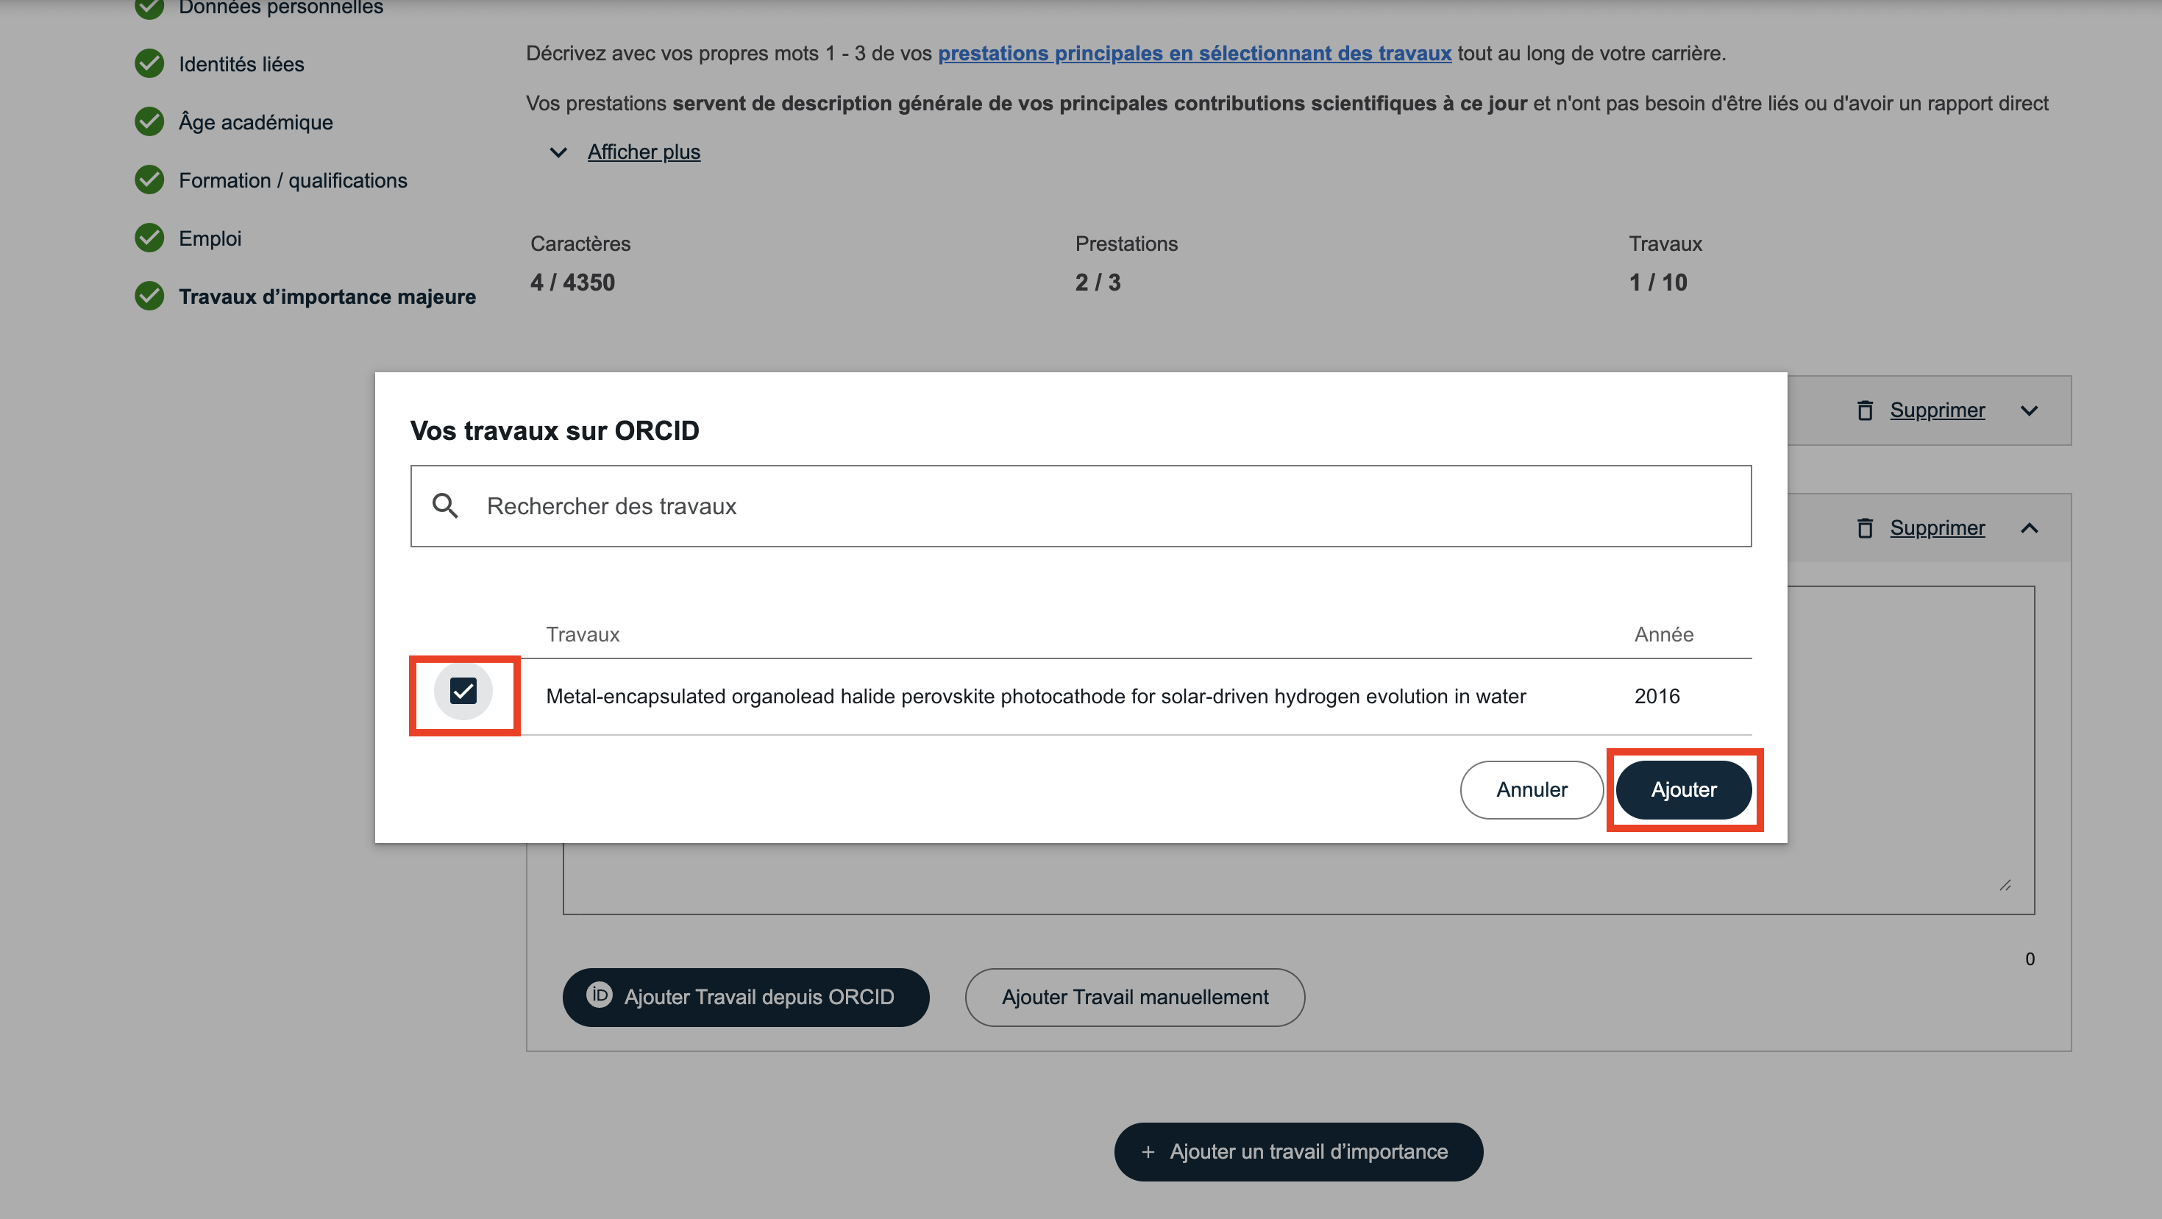Cancel the dialog with Annuler
The height and width of the screenshot is (1219, 2162).
1531,790
